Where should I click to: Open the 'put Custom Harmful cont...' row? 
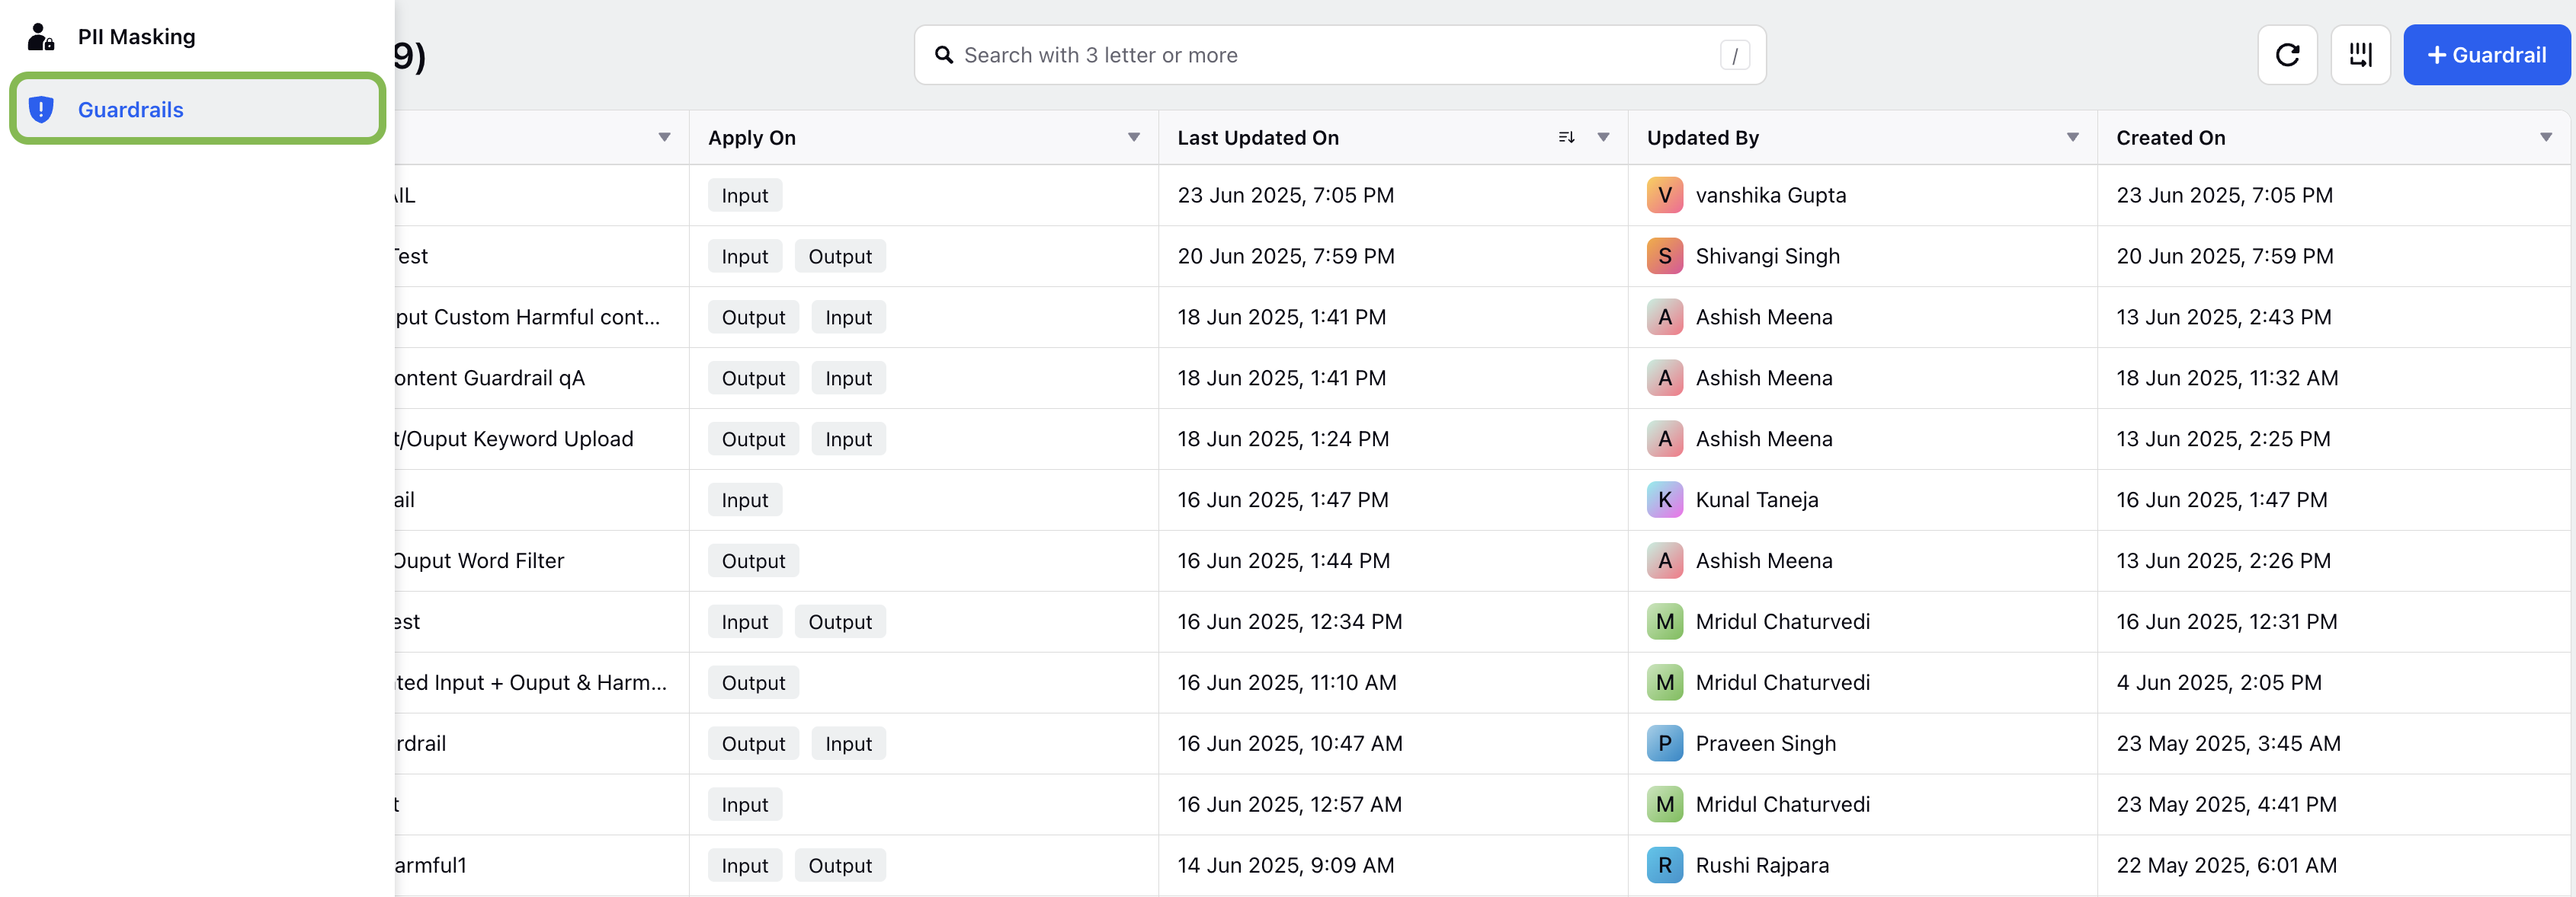tap(528, 317)
